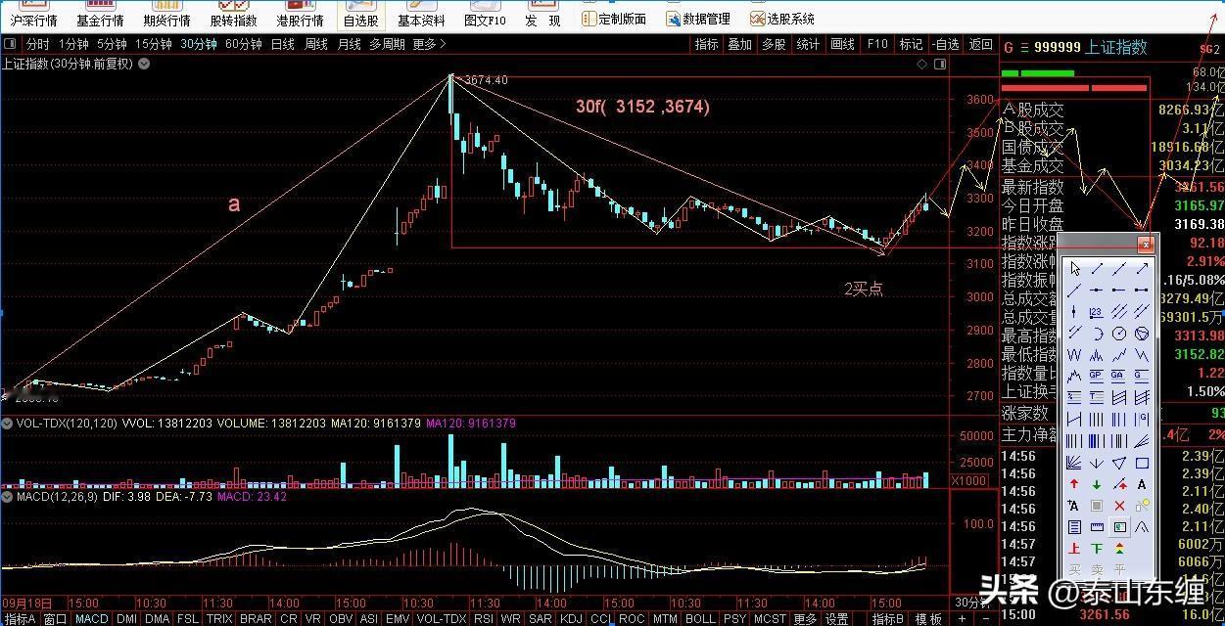Open 港股行情 in the top toolbar

tap(300, 15)
